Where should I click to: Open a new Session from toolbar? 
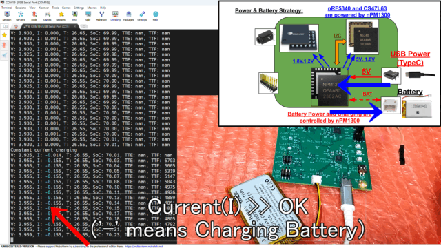(7, 16)
